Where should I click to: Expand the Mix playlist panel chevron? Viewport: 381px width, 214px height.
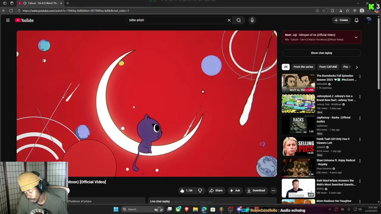pos(356,37)
